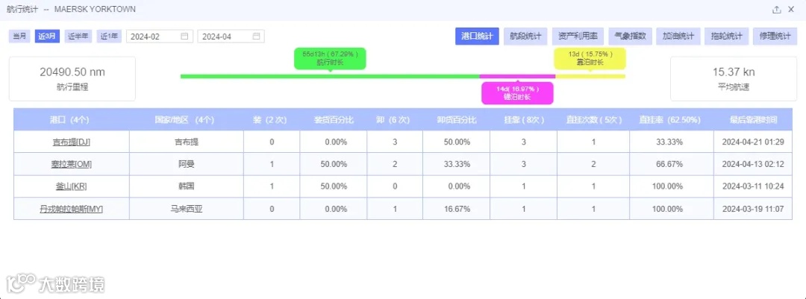Open the 塞拉莱[OM] port link
Image resolution: width=806 pixels, height=299 pixels.
point(72,164)
